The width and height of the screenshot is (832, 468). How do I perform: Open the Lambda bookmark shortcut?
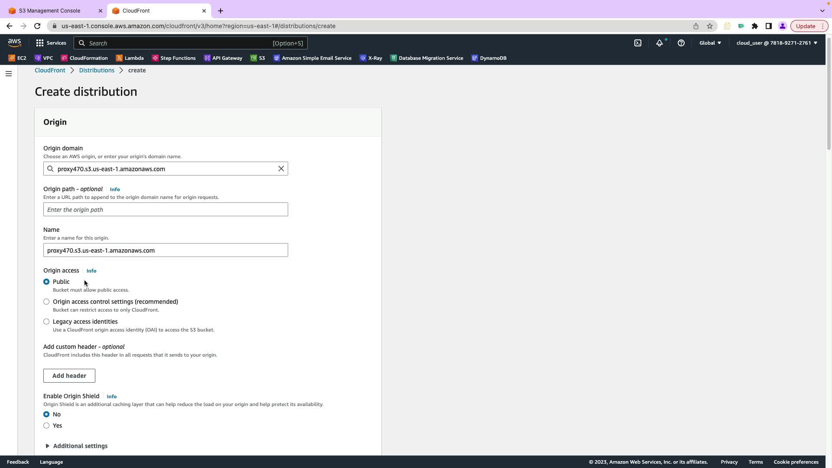click(130, 58)
